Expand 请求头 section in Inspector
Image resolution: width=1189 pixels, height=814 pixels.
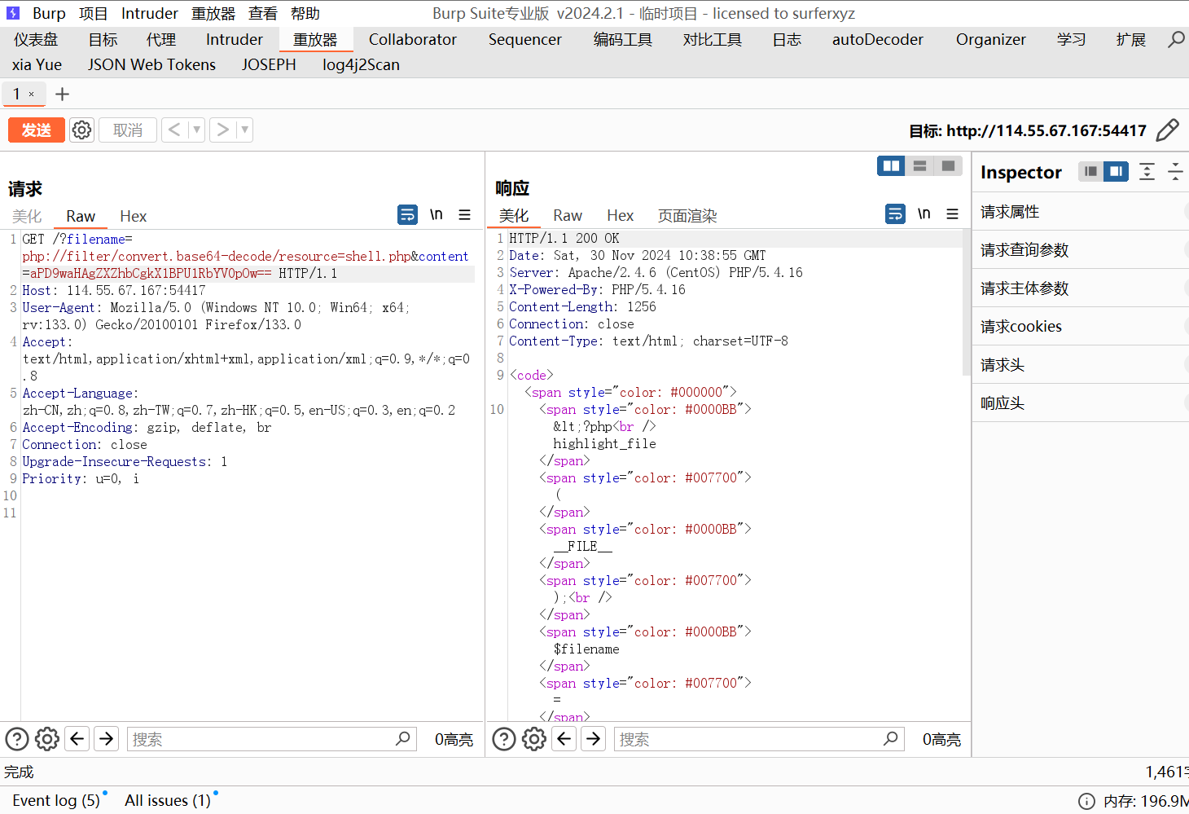1081,365
